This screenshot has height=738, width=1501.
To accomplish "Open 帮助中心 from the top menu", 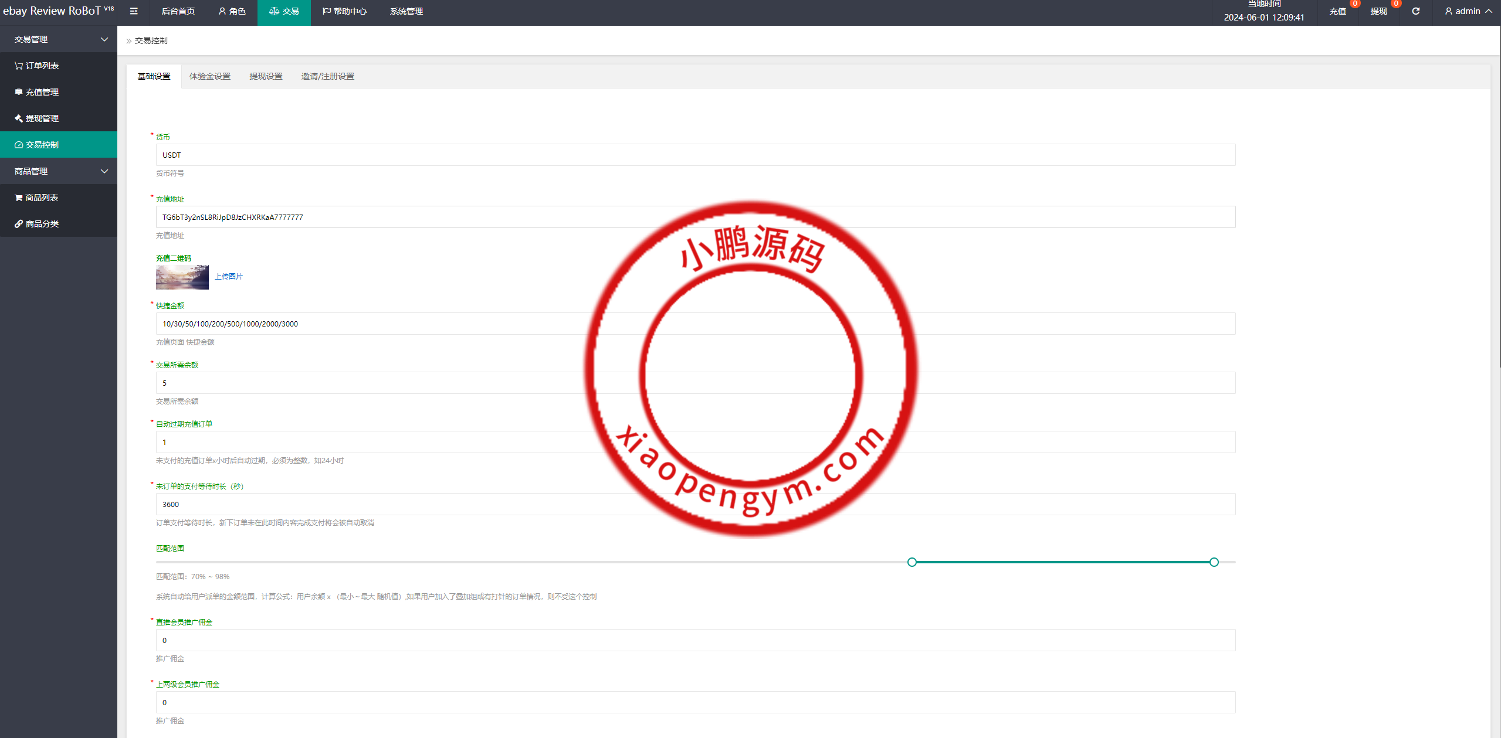I will 345,11.
